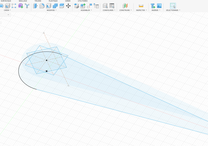Go to the GÉRER tab
This screenshot has width=208, height=146.
coord(68,1)
